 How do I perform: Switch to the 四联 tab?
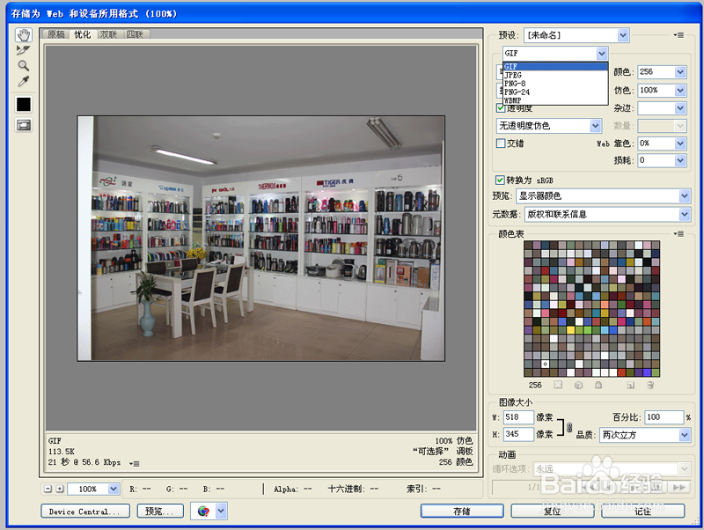(x=135, y=34)
